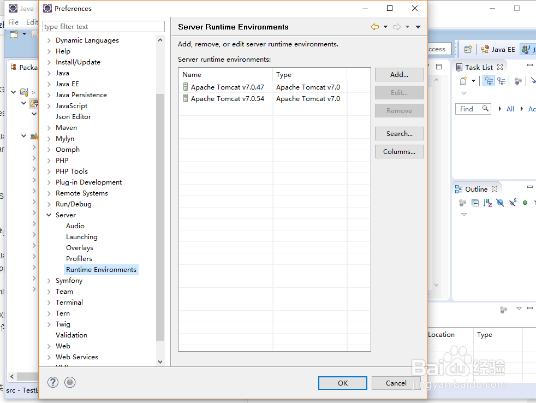Open the New Task dropdown arrow

click(473, 81)
